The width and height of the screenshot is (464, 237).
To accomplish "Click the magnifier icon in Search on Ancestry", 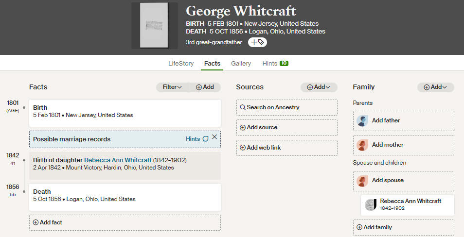I will 243,107.
